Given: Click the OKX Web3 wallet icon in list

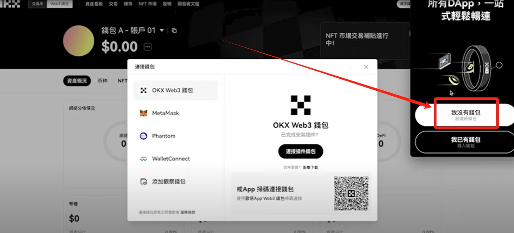Looking at the screenshot, I should tap(143, 90).
